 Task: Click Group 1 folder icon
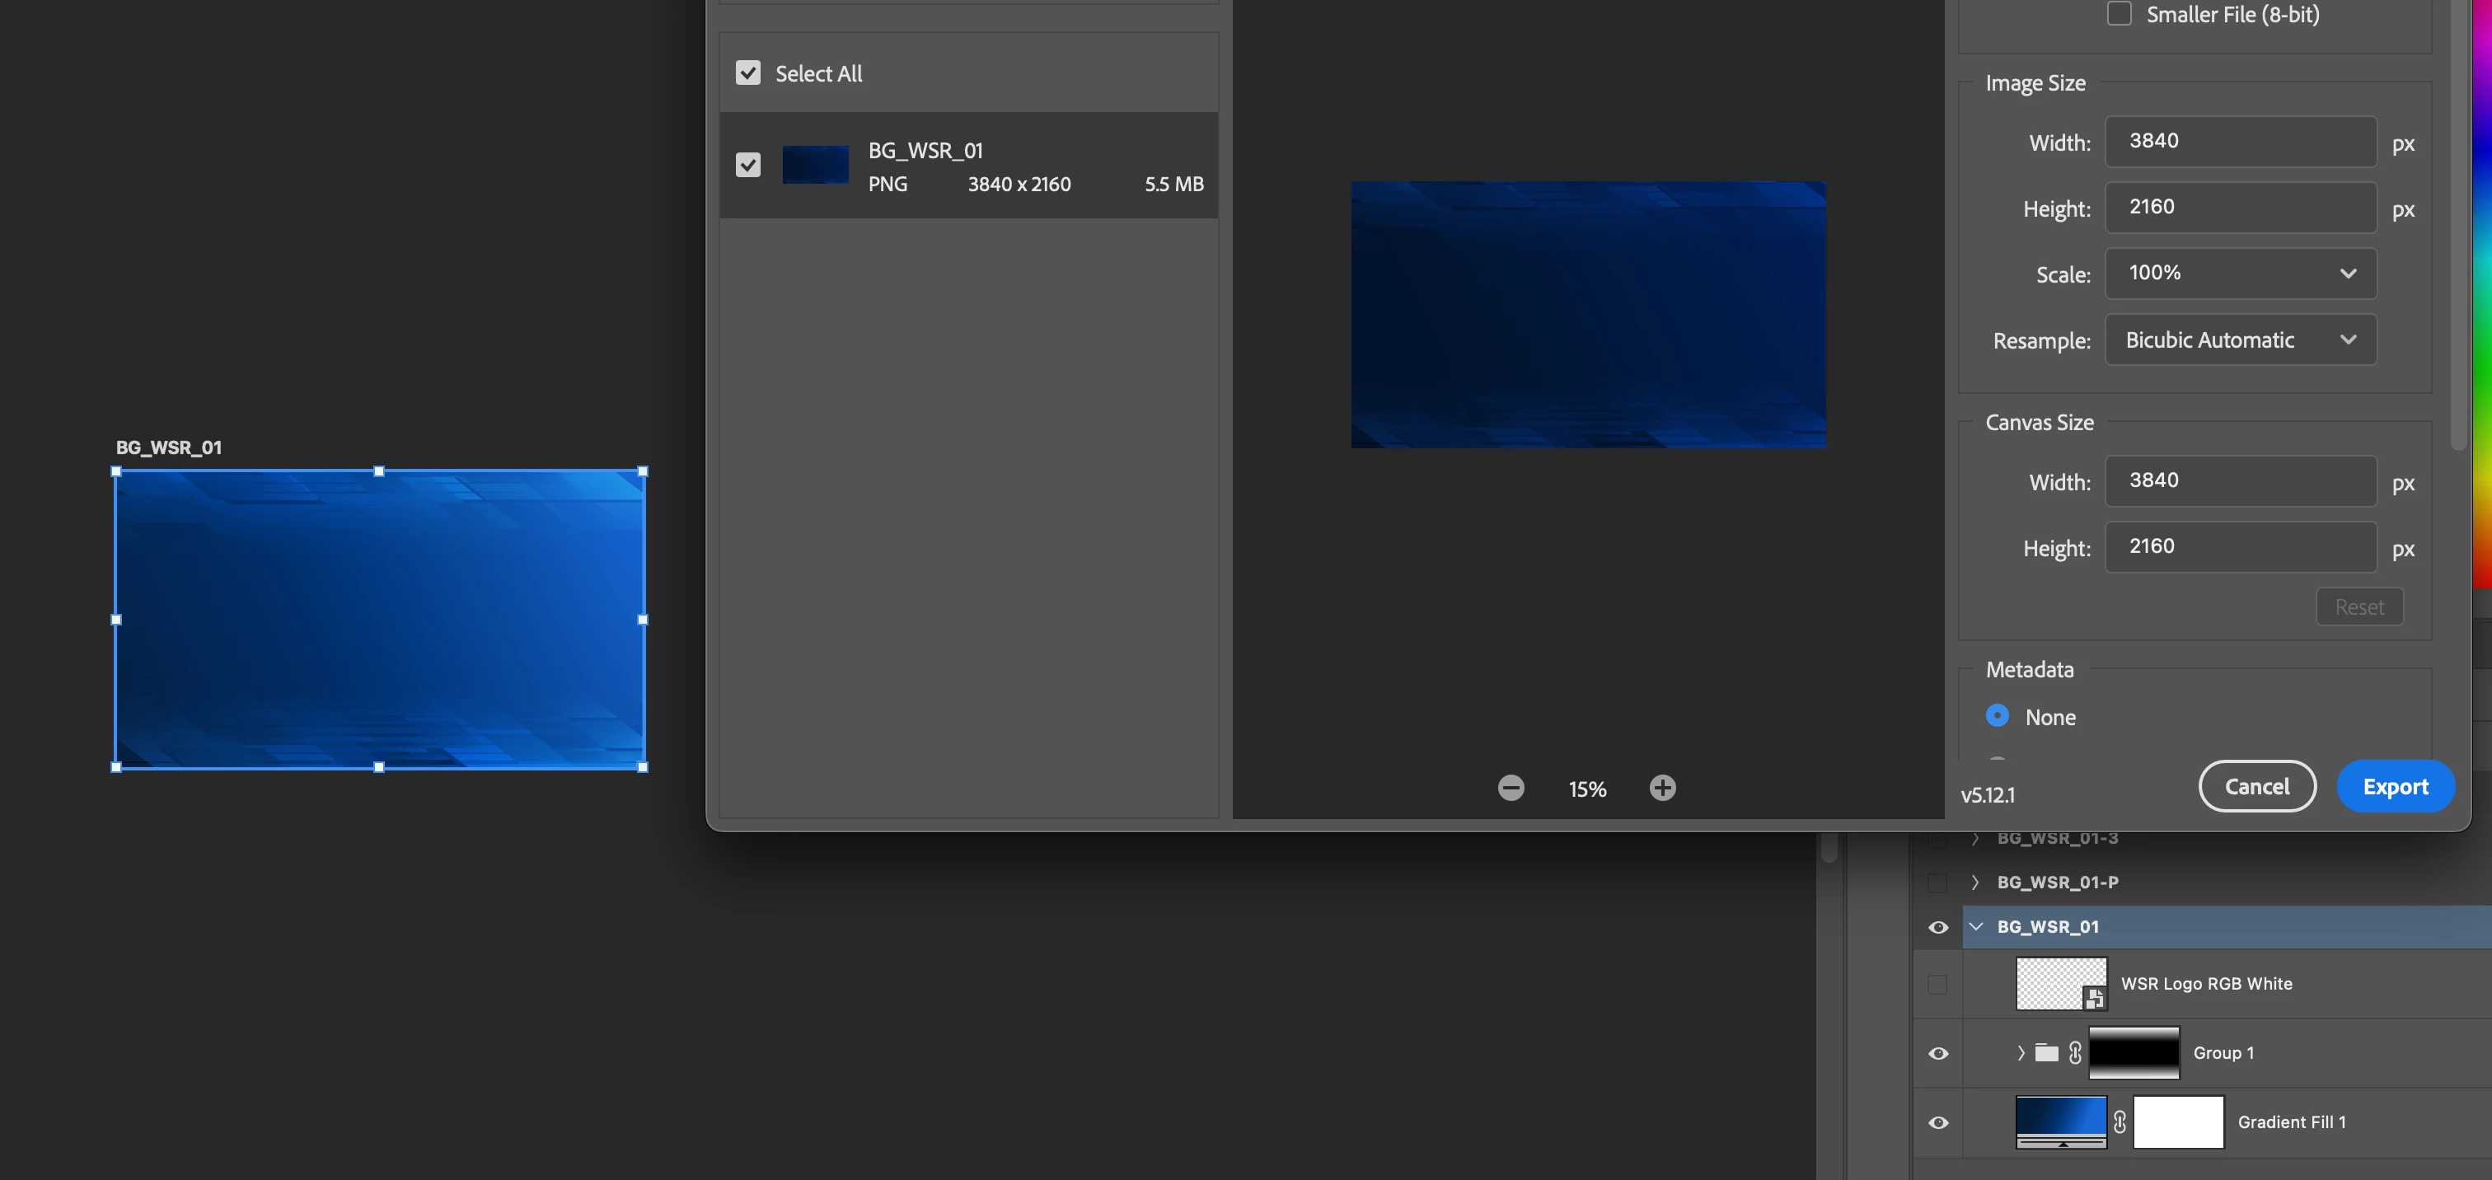pyautogui.click(x=2046, y=1052)
